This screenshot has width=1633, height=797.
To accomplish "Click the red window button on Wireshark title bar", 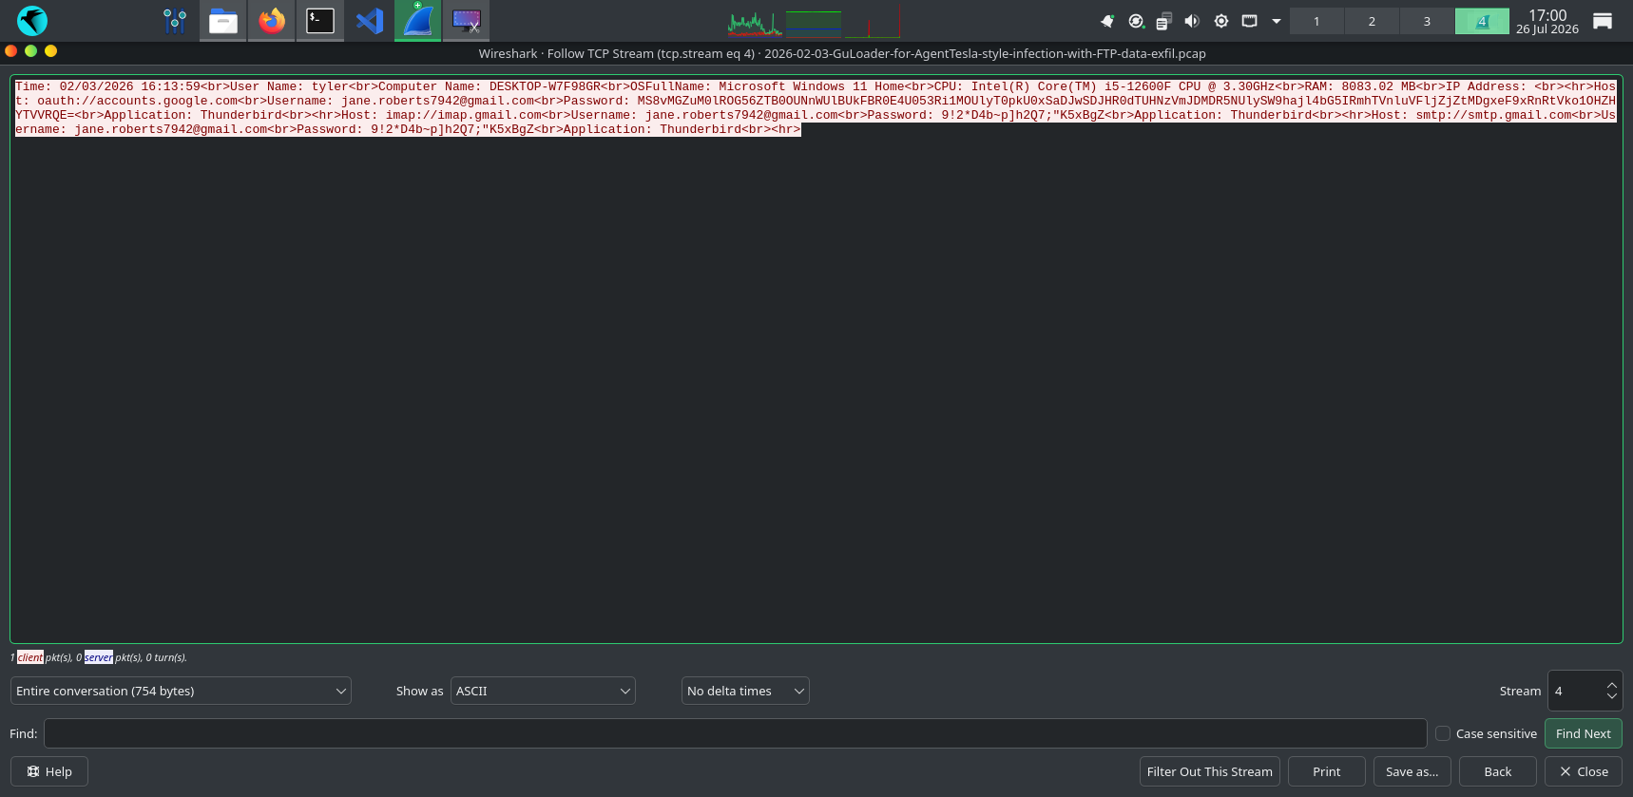I will (11, 51).
